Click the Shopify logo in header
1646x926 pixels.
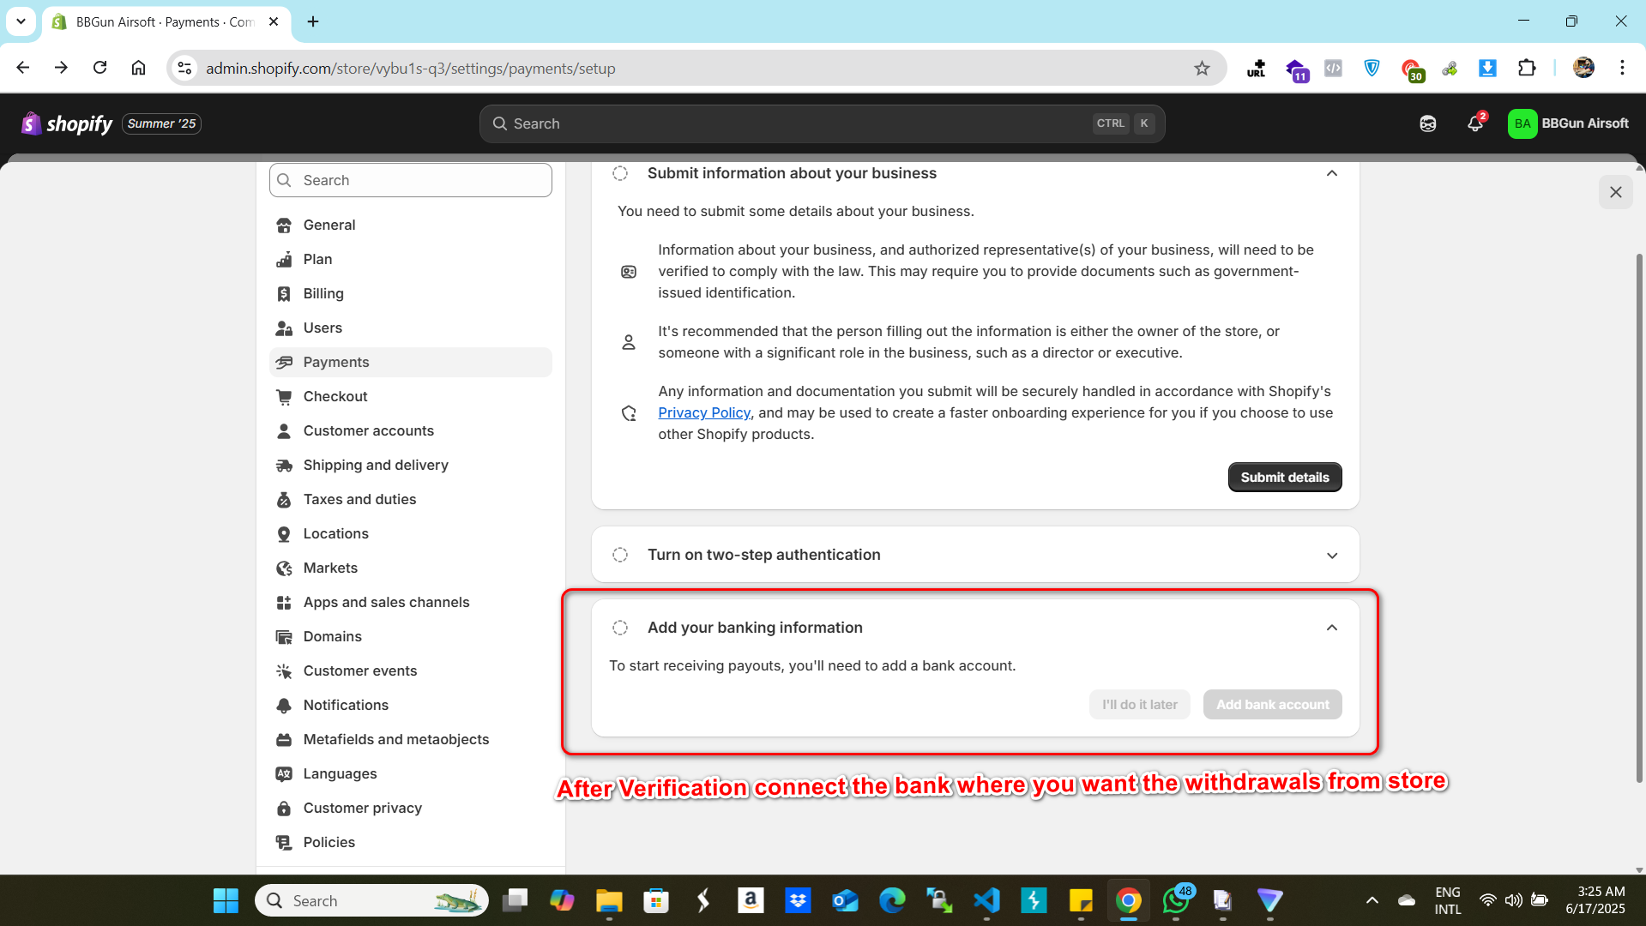tap(67, 123)
